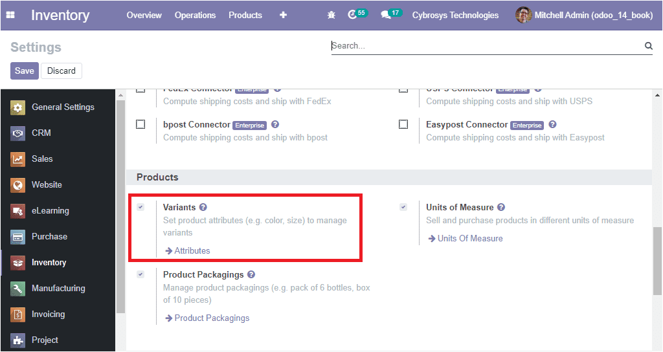This screenshot has height=352, width=663.
Task: Click help icon next to Units of Measure
Action: 501,207
